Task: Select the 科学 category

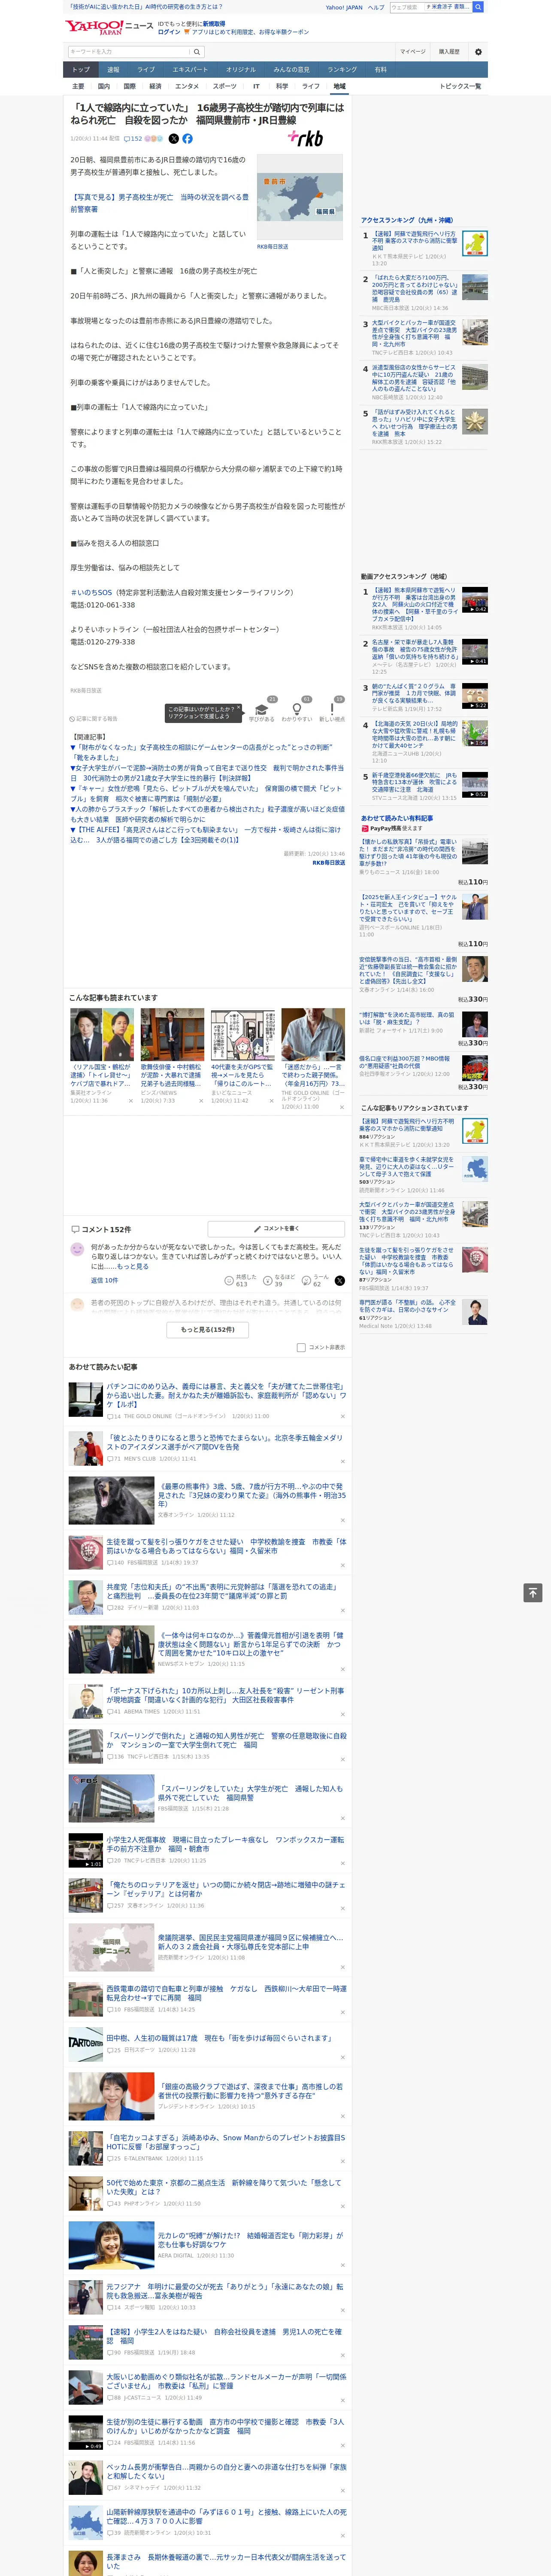Action: (282, 86)
